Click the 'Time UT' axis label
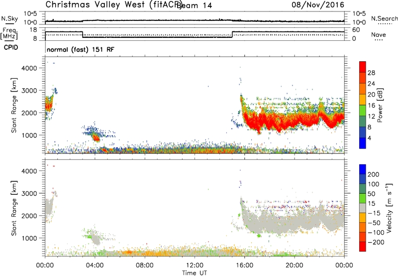The height and width of the screenshot is (276, 398). pyautogui.click(x=195, y=273)
